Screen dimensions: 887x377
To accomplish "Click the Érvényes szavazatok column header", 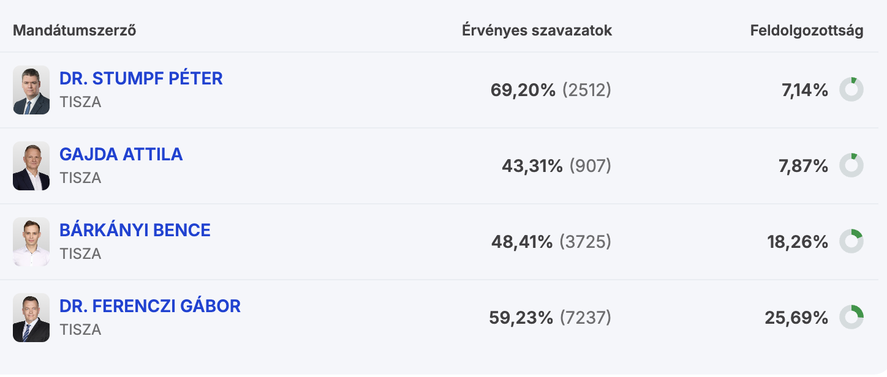I will point(537,31).
